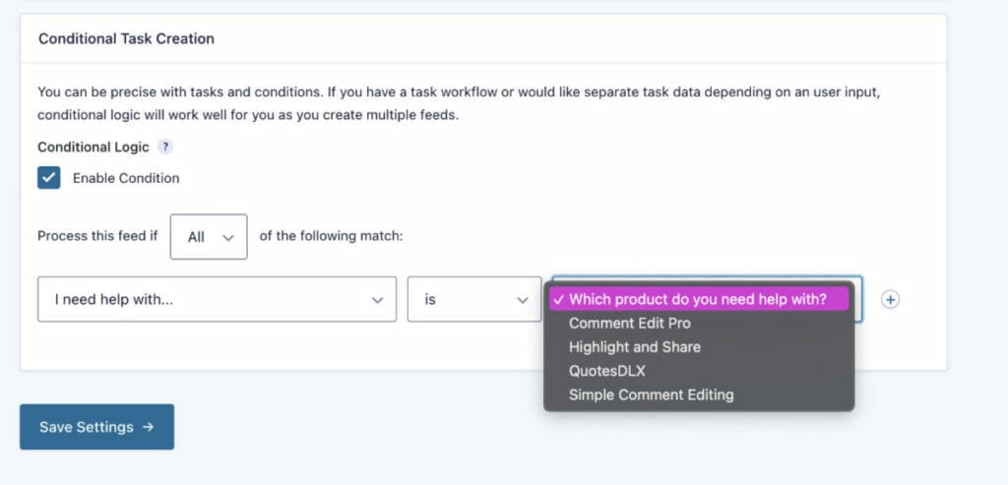
Task: Open the All match-type dropdown
Action: point(208,237)
